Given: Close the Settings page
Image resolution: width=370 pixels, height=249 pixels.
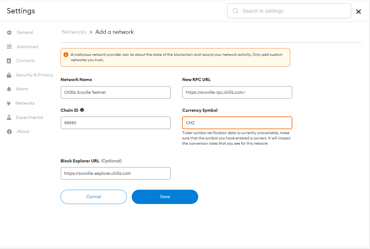Looking at the screenshot, I should coord(359,11).
